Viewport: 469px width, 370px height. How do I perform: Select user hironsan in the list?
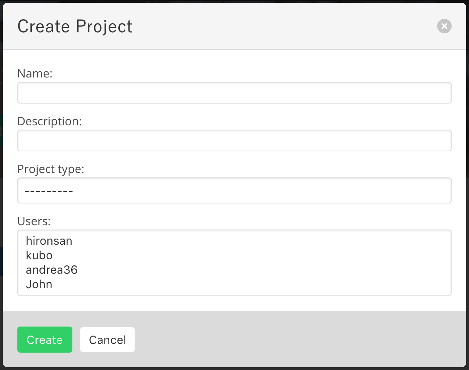click(49, 241)
